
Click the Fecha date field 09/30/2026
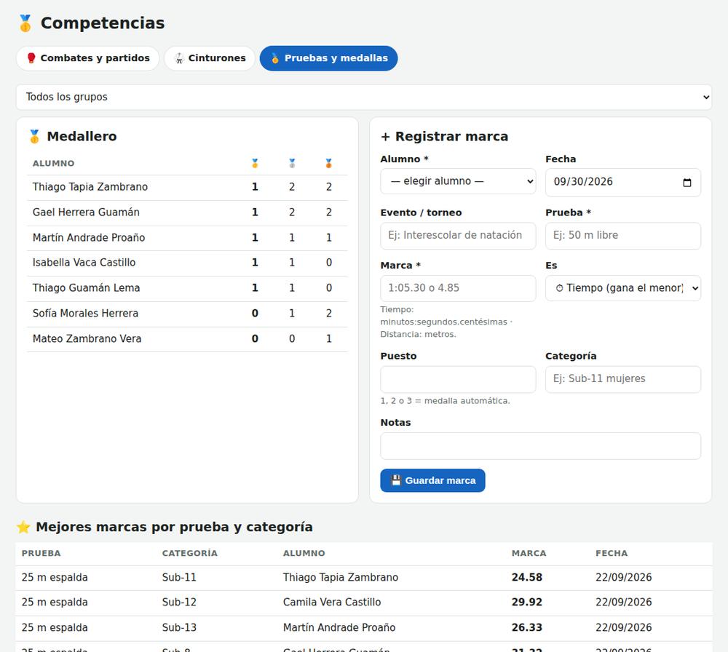coord(623,183)
